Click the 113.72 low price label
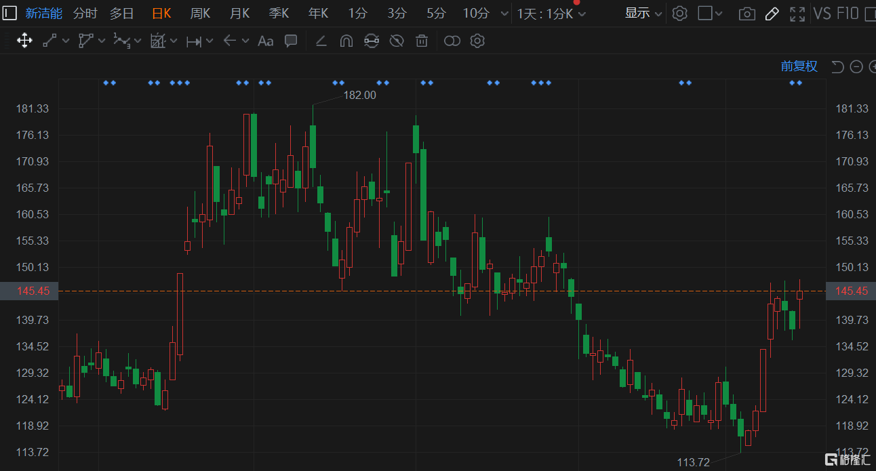Viewport: 876px width, 471px height. 693,462
